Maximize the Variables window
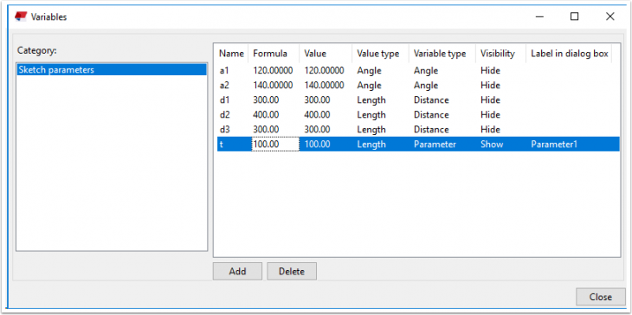Viewport: 632px width, 315px height. [x=574, y=16]
